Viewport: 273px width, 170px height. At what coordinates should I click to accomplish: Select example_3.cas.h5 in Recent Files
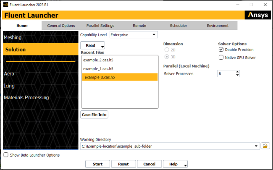tap(120, 77)
